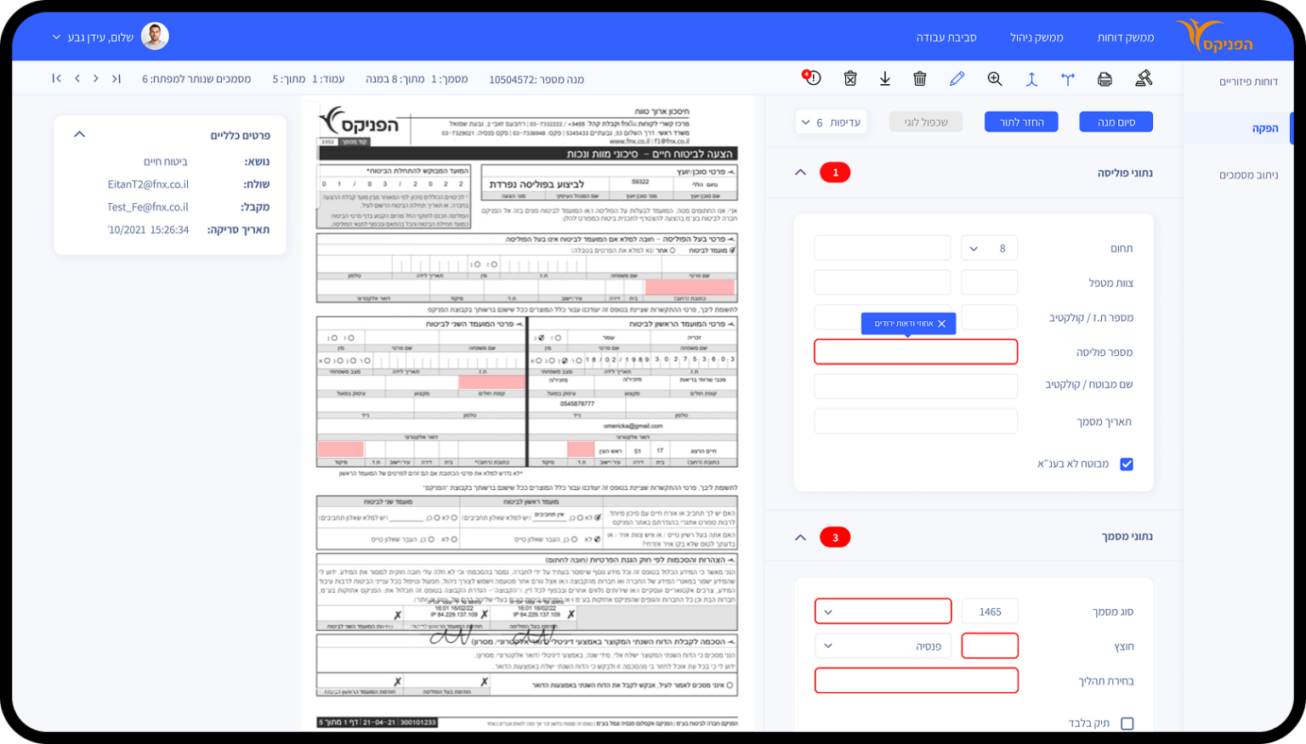This screenshot has height=744, width=1306.
Task: Collapse the פרטים כלליים panel
Action: coord(80,134)
